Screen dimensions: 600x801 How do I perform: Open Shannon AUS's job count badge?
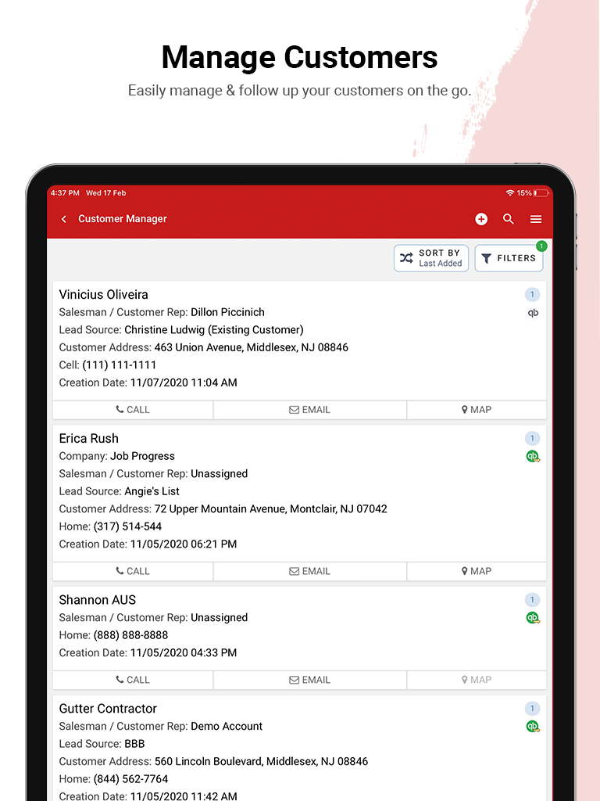(532, 600)
